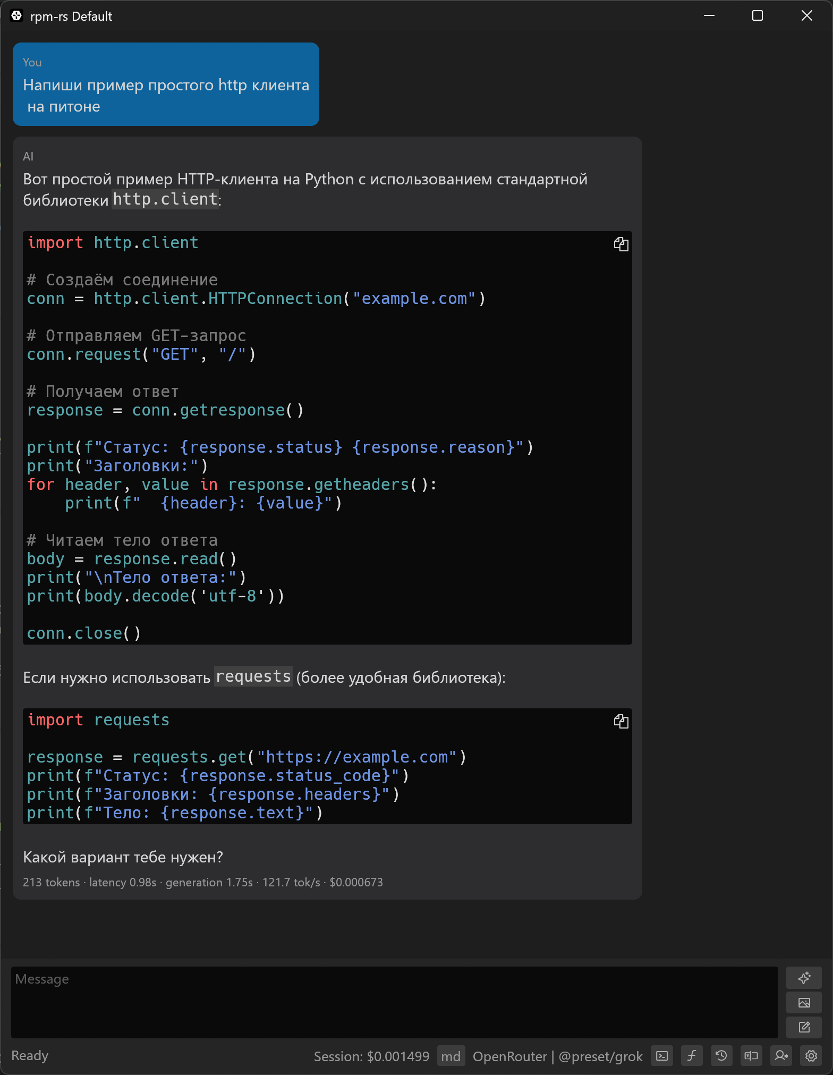Click the token stats line under AI reply
This screenshot has height=1075, width=833.
(x=203, y=882)
